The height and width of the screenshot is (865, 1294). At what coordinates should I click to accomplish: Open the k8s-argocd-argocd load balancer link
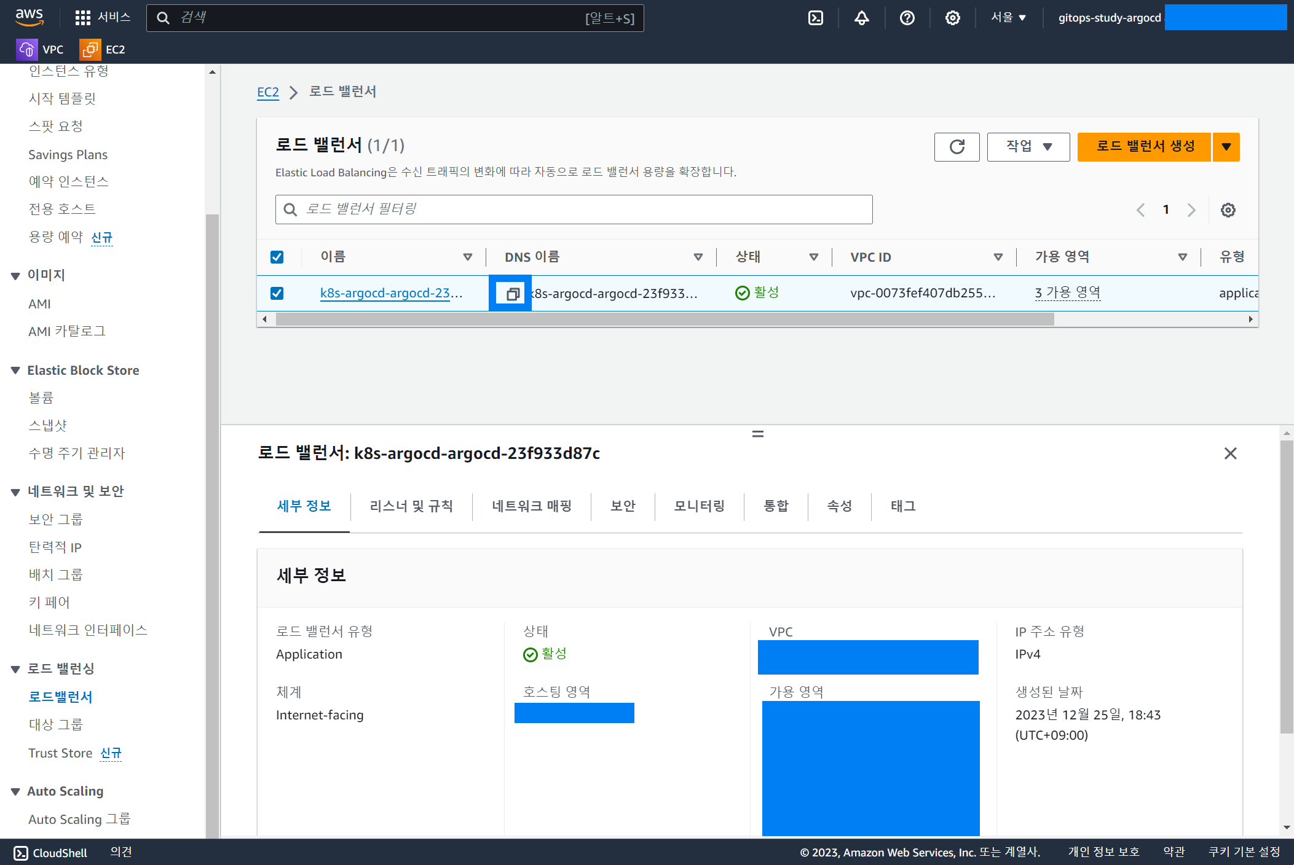385,293
